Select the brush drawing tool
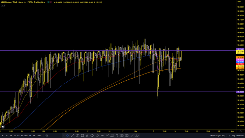This screenshot has width=245, height=138. coord(87,136)
